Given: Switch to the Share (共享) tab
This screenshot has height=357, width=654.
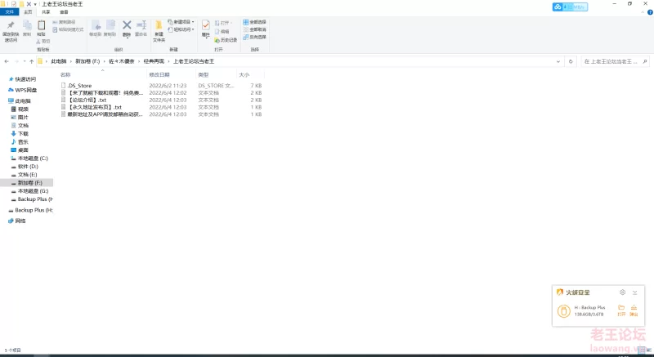Looking at the screenshot, I should pyautogui.click(x=46, y=12).
